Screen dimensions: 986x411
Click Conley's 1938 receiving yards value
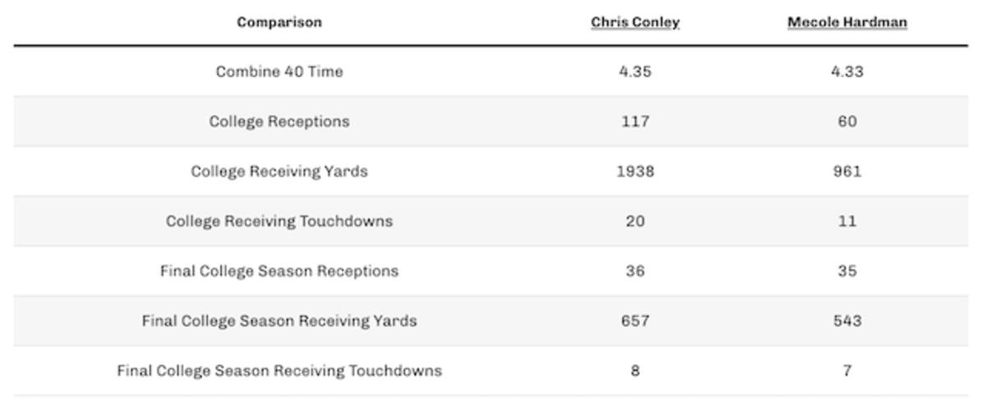point(634,171)
